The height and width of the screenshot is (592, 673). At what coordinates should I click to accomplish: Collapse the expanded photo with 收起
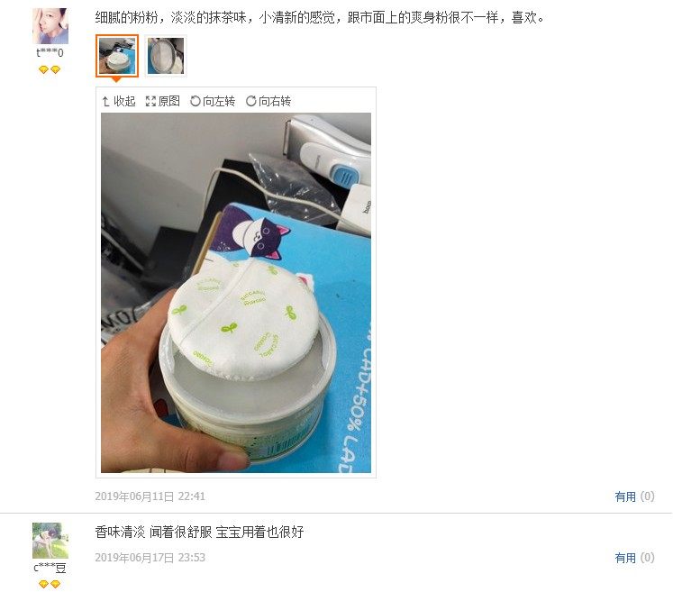[x=119, y=101]
